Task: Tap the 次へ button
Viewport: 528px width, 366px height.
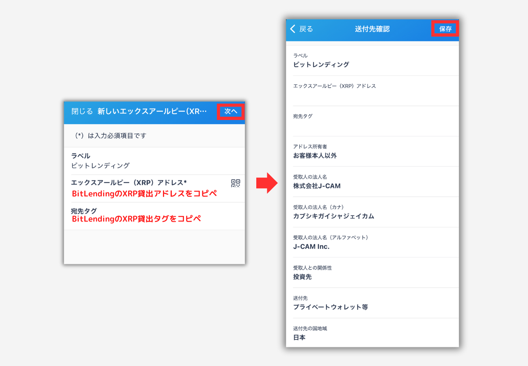Action: click(x=231, y=111)
